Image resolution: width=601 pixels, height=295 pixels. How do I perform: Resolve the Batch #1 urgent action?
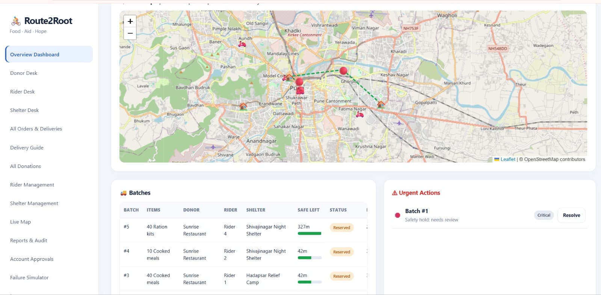(x=571, y=215)
